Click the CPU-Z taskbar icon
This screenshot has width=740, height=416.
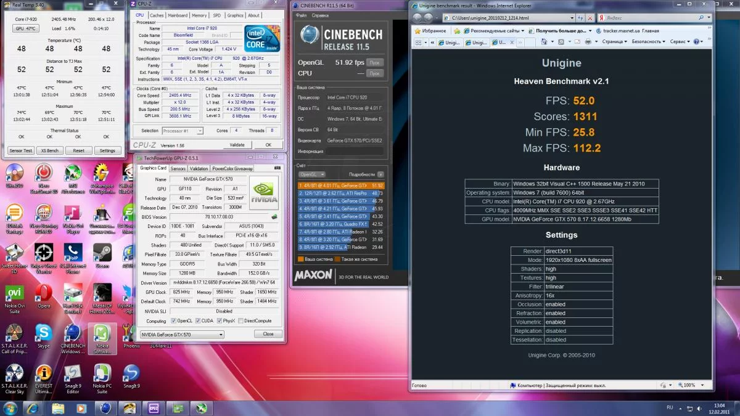point(154,408)
